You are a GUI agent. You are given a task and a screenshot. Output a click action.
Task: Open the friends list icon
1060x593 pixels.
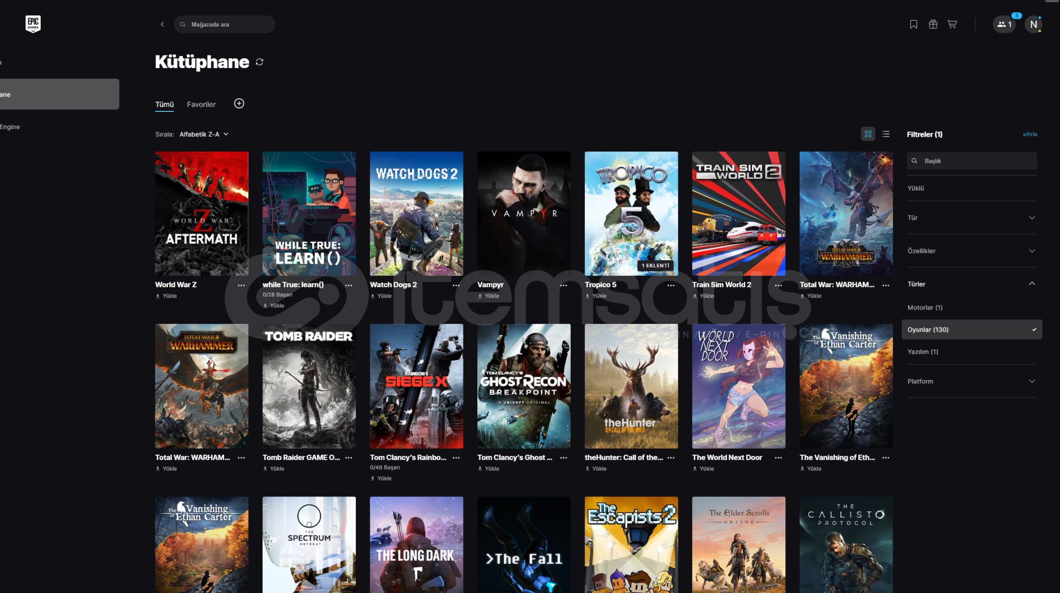click(1003, 24)
